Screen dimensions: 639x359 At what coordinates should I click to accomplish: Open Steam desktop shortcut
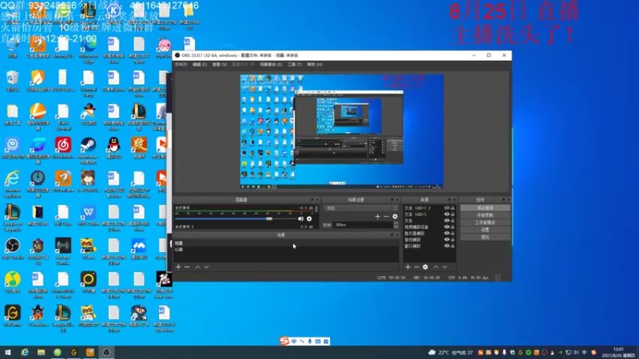[88, 149]
